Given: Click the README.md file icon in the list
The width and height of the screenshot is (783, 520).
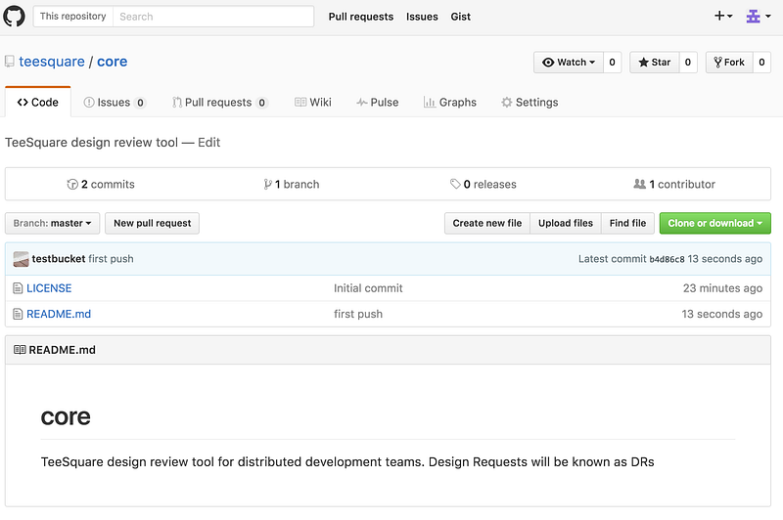Looking at the screenshot, I should click(x=18, y=314).
